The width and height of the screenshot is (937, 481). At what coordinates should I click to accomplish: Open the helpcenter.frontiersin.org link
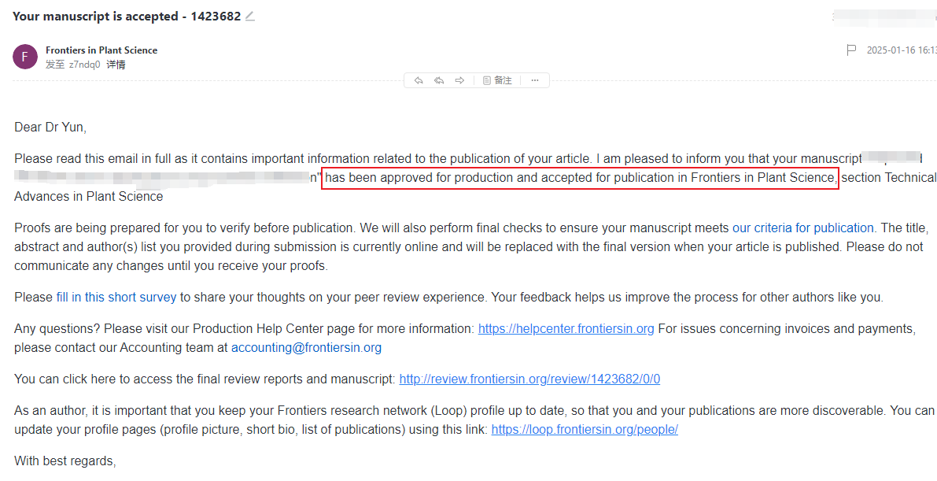(566, 329)
